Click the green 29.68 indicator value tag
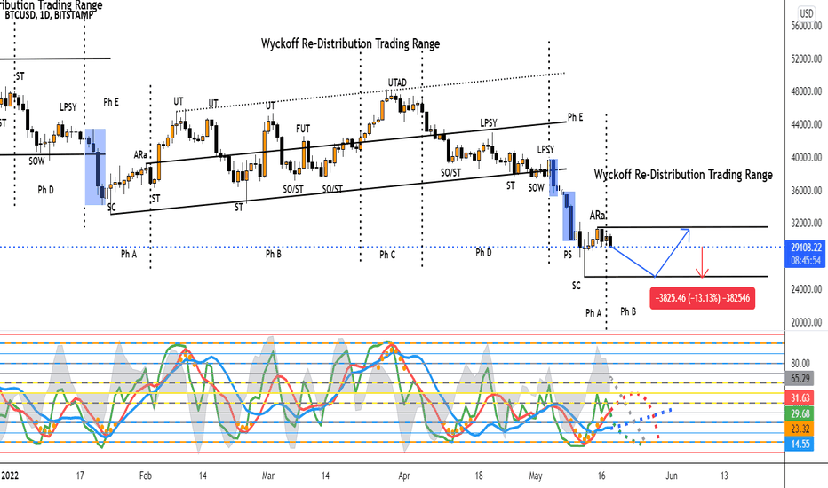 (x=807, y=412)
